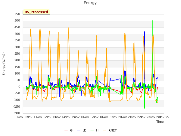This screenshot has width=181, height=136.
Task: Click the Time axis label
Action: pos(160,122)
